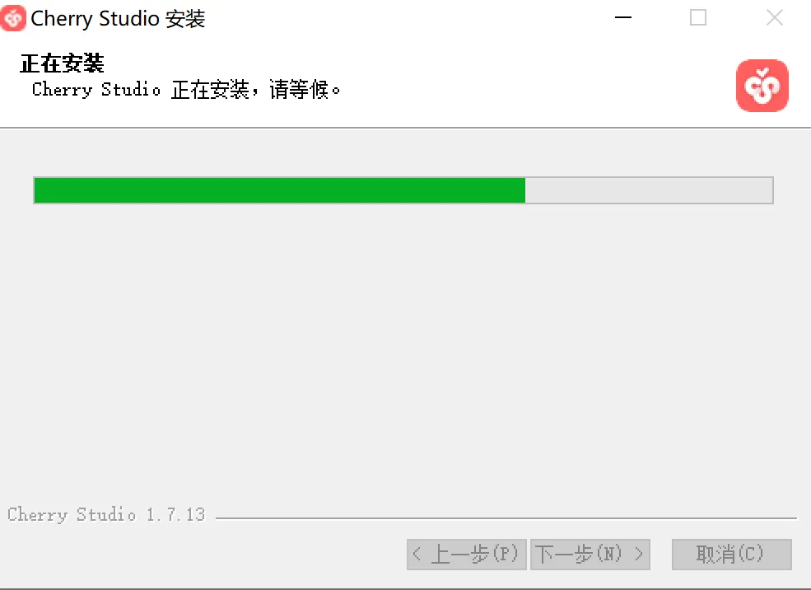Click the unfilled grey part of progress bar

point(649,190)
